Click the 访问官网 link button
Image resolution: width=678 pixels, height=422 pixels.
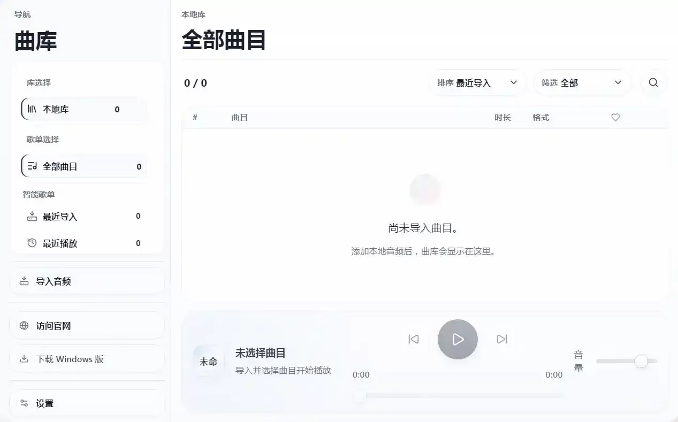click(87, 326)
